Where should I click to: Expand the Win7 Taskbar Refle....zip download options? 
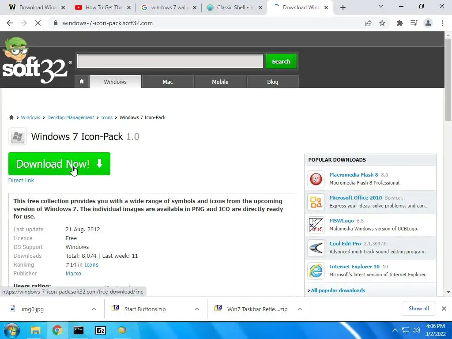point(300,309)
